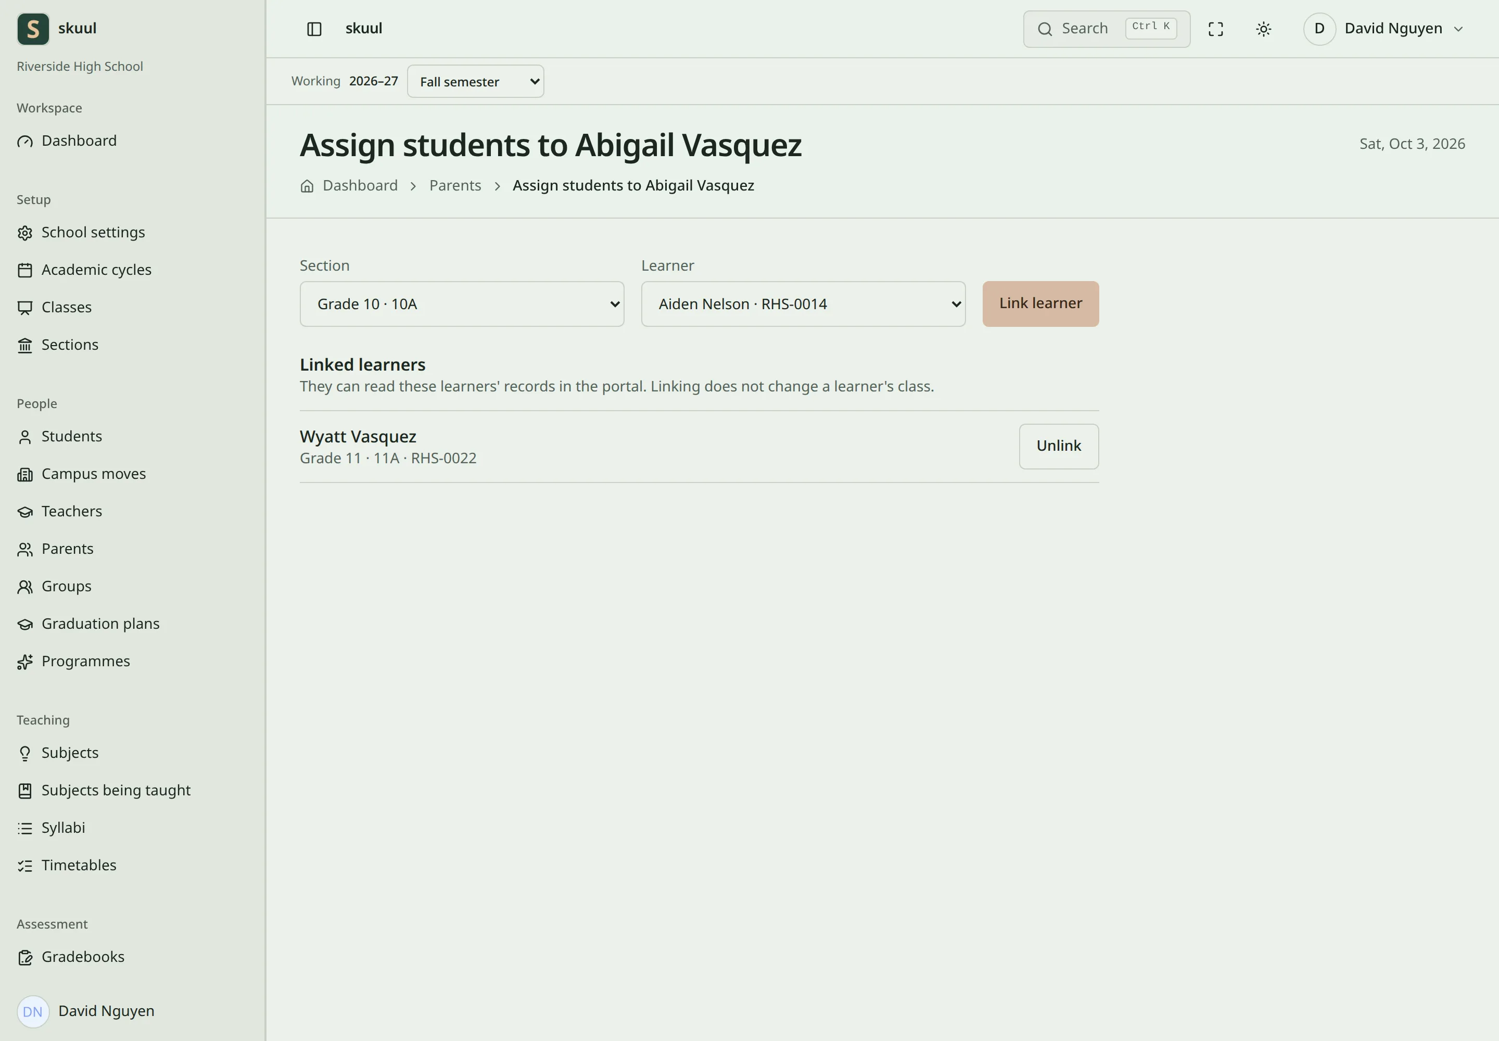The height and width of the screenshot is (1041, 1499).
Task: Toggle the light/dark theme sun icon
Action: tap(1264, 29)
